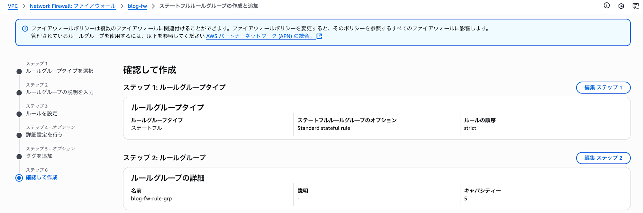The image size is (643, 213).
Task: Click the info icon in blue banner
Action: [25, 29]
